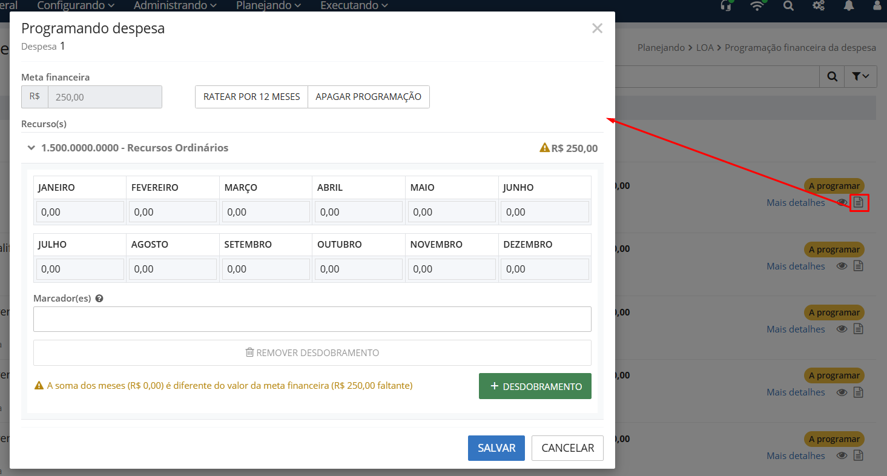Collapse the 1.500.0000.0000 Recursos Ordinários section

(31, 148)
